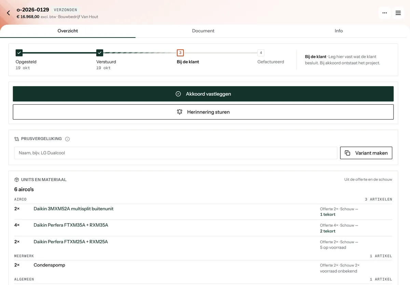Click the '2 tekort' stock warning
This screenshot has width=410, height=285.
328,231
